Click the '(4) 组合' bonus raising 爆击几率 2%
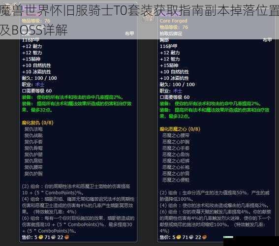279x246 pixels. (x=214, y=206)
